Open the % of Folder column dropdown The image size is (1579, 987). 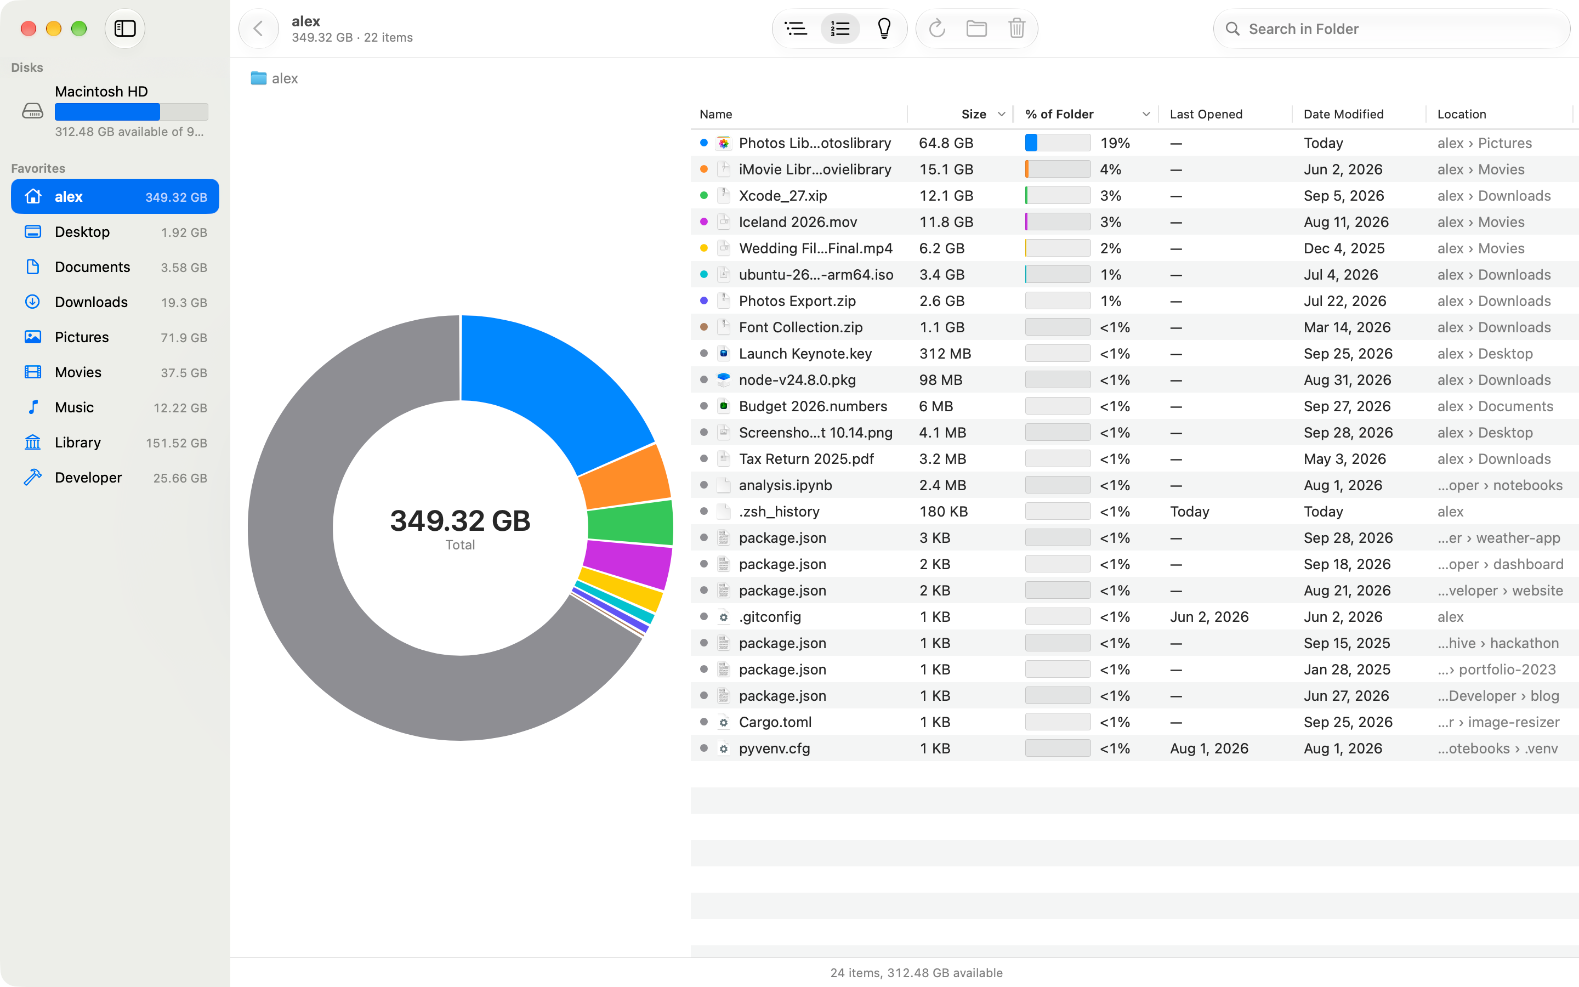pos(1146,114)
